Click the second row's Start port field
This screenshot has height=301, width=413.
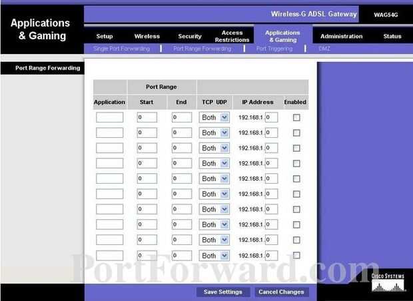click(x=147, y=133)
